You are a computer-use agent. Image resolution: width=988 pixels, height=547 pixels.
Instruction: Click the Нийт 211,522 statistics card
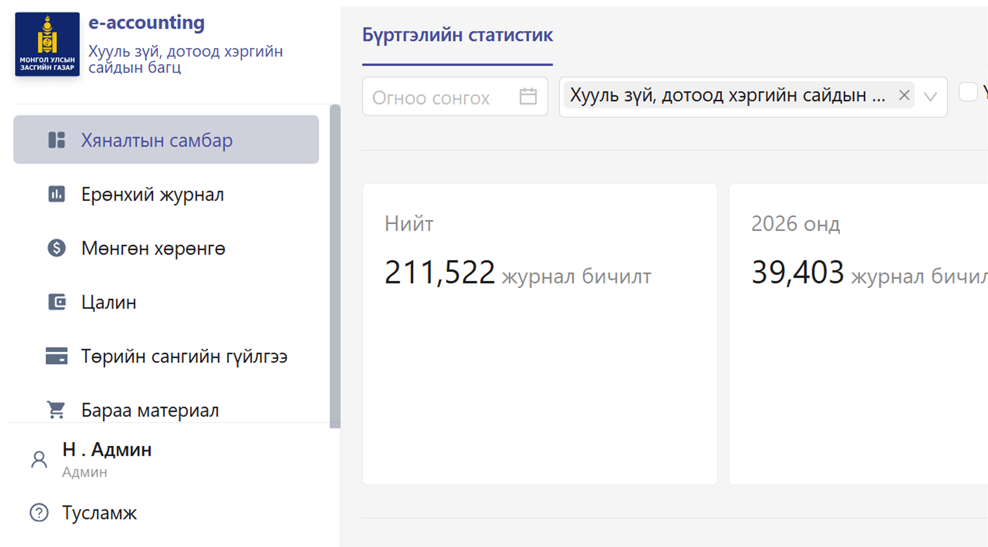click(x=540, y=334)
